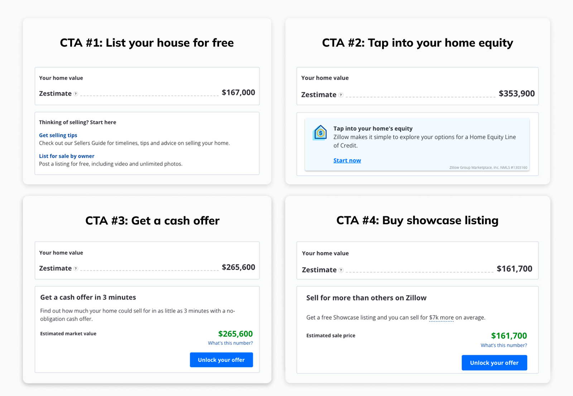The width and height of the screenshot is (573, 396).
Task: Click the home equity dollar house icon
Action: pyautogui.click(x=320, y=133)
